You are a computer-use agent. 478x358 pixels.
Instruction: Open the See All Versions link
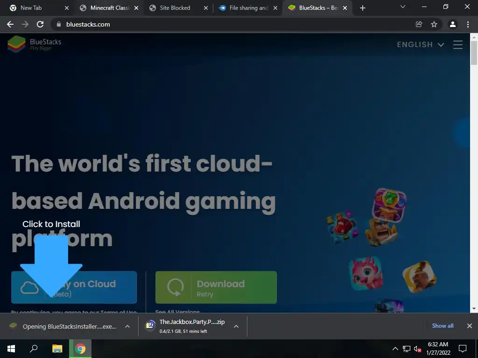click(x=177, y=311)
